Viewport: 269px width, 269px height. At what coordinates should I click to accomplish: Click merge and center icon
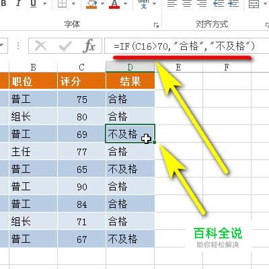point(254,3)
